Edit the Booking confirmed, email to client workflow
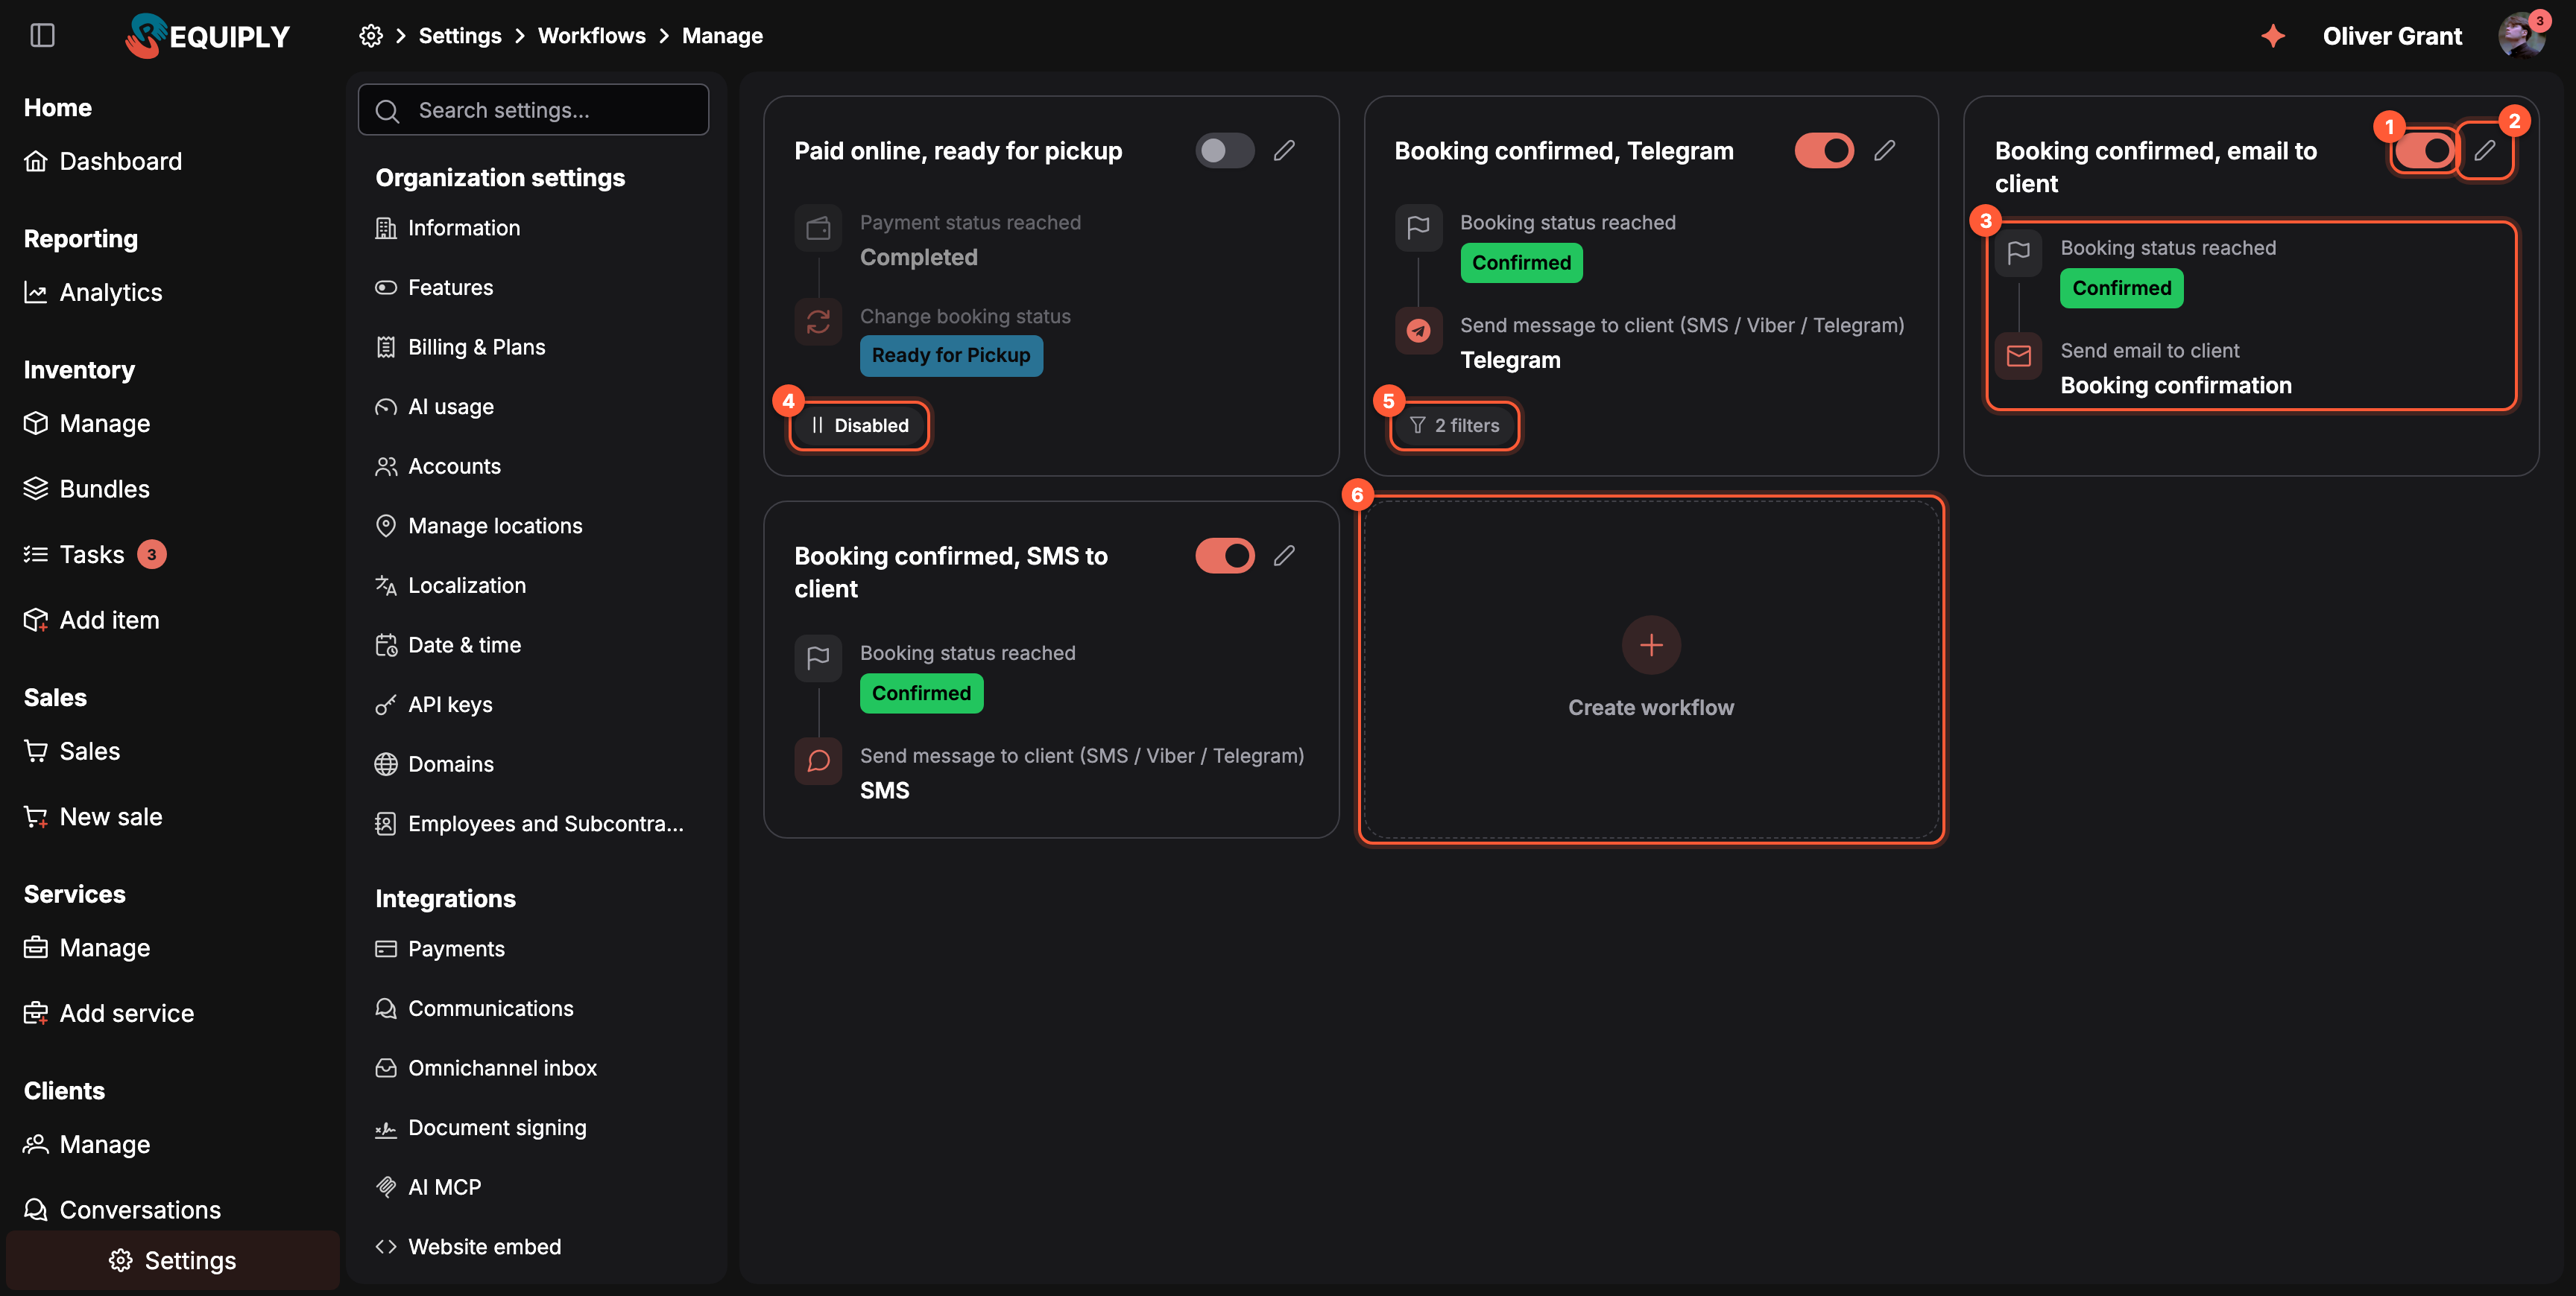The image size is (2576, 1296). pyautogui.click(x=2485, y=151)
